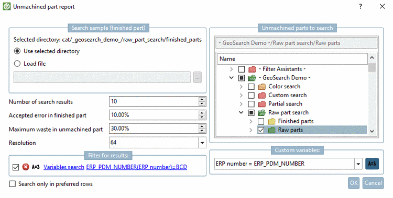Expand the Partial search tree node
The height and width of the screenshot is (198, 393).
241,104
